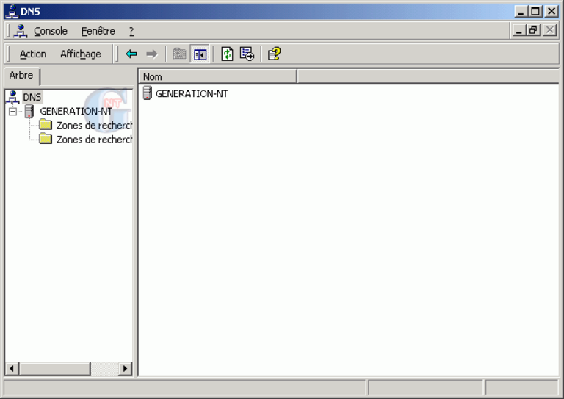
Task: Click the tree pane left scroll arrow
Action: (x=12, y=368)
